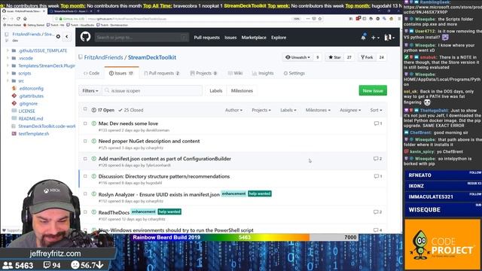Image resolution: width=482 pixels, height=271 pixels.
Task: Open Octotree settings gear icon
Action: [x=58, y=37]
